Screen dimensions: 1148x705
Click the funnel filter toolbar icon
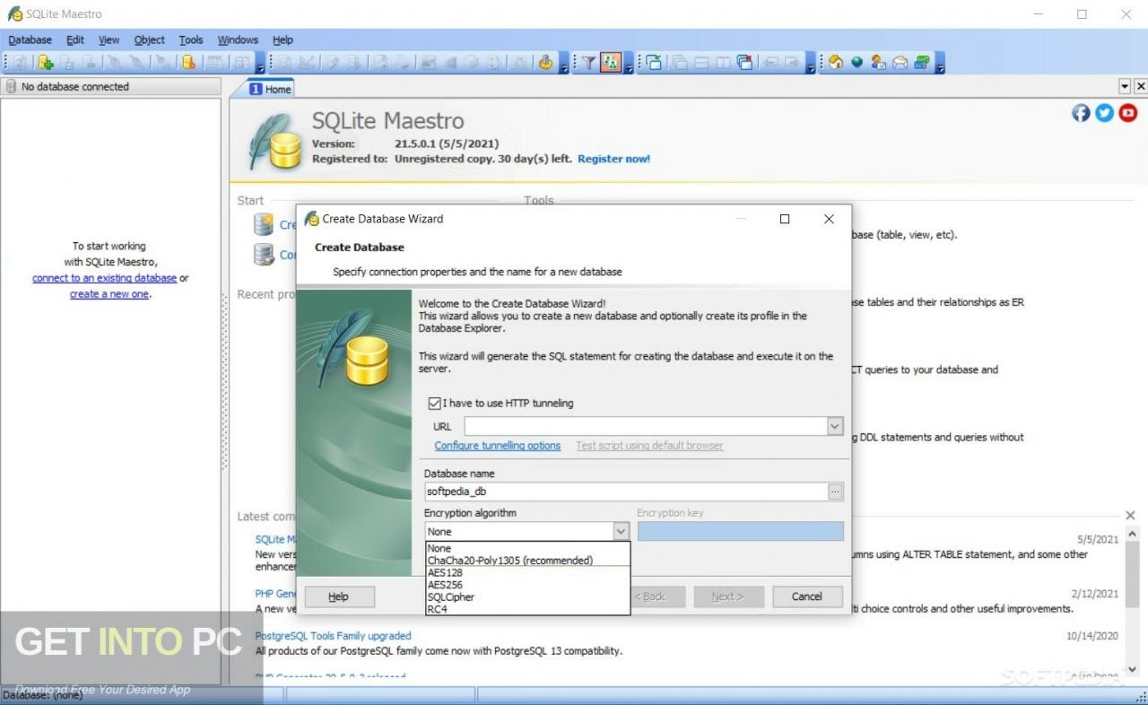tap(588, 63)
